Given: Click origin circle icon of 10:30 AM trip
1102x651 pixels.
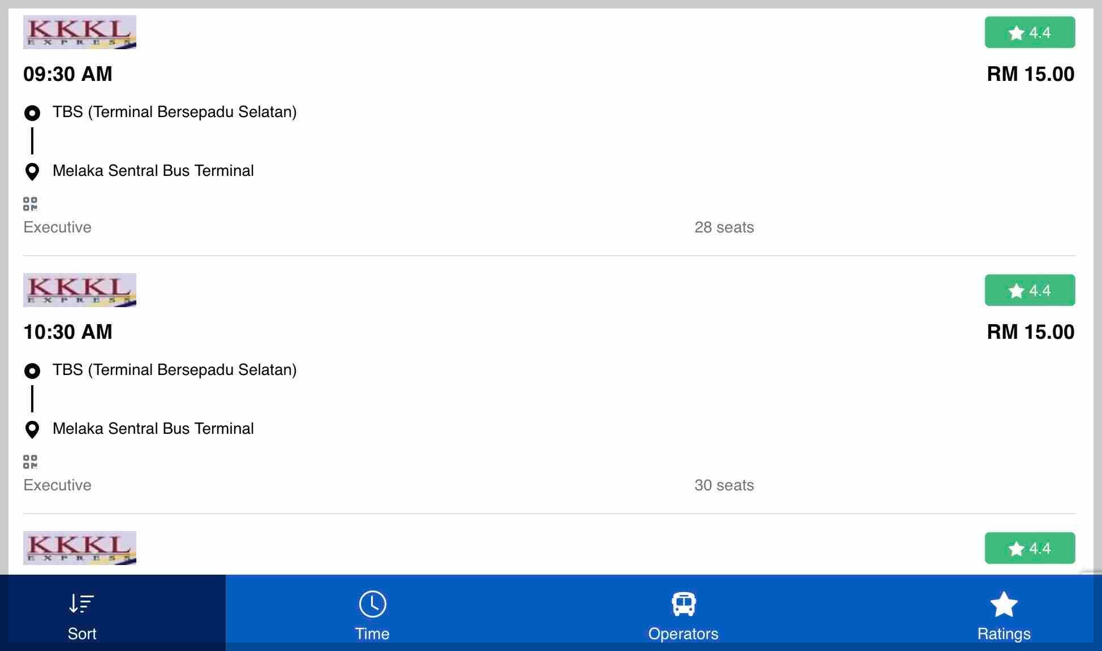Looking at the screenshot, I should pos(32,371).
